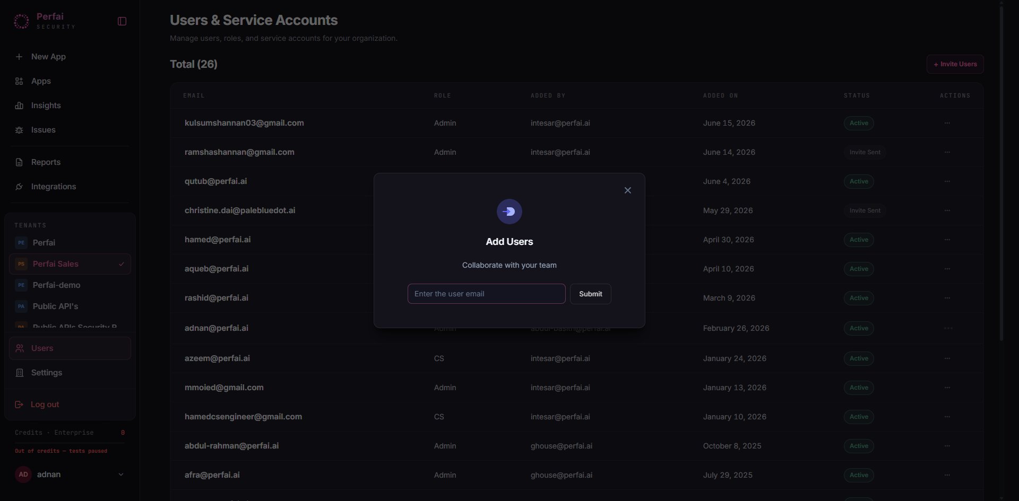Click the Total (26) count heading
This screenshot has width=1019, height=501.
pos(193,64)
